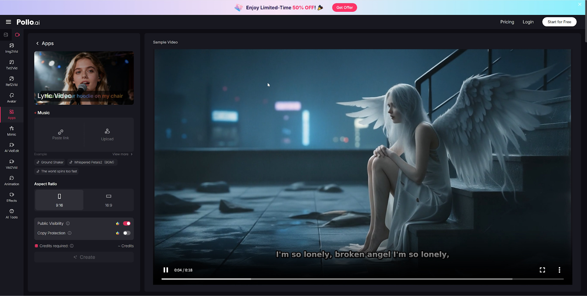Image resolution: width=587 pixels, height=296 pixels.
Task: Select the Txt2Vid sidebar icon
Action: tap(11, 65)
